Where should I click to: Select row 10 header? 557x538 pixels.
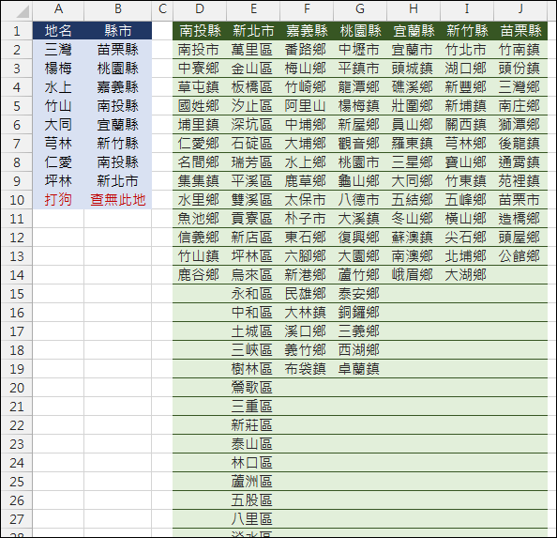coord(17,200)
